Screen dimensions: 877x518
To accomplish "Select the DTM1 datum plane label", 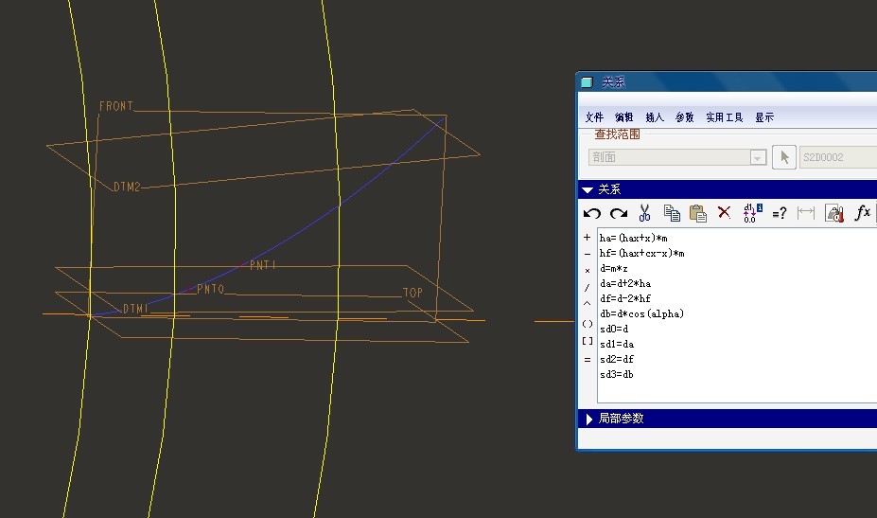I will [x=136, y=309].
